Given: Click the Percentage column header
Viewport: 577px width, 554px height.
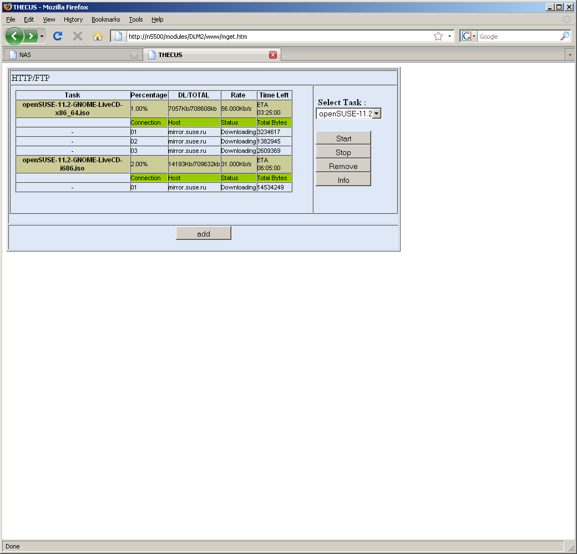Looking at the screenshot, I should [x=149, y=95].
